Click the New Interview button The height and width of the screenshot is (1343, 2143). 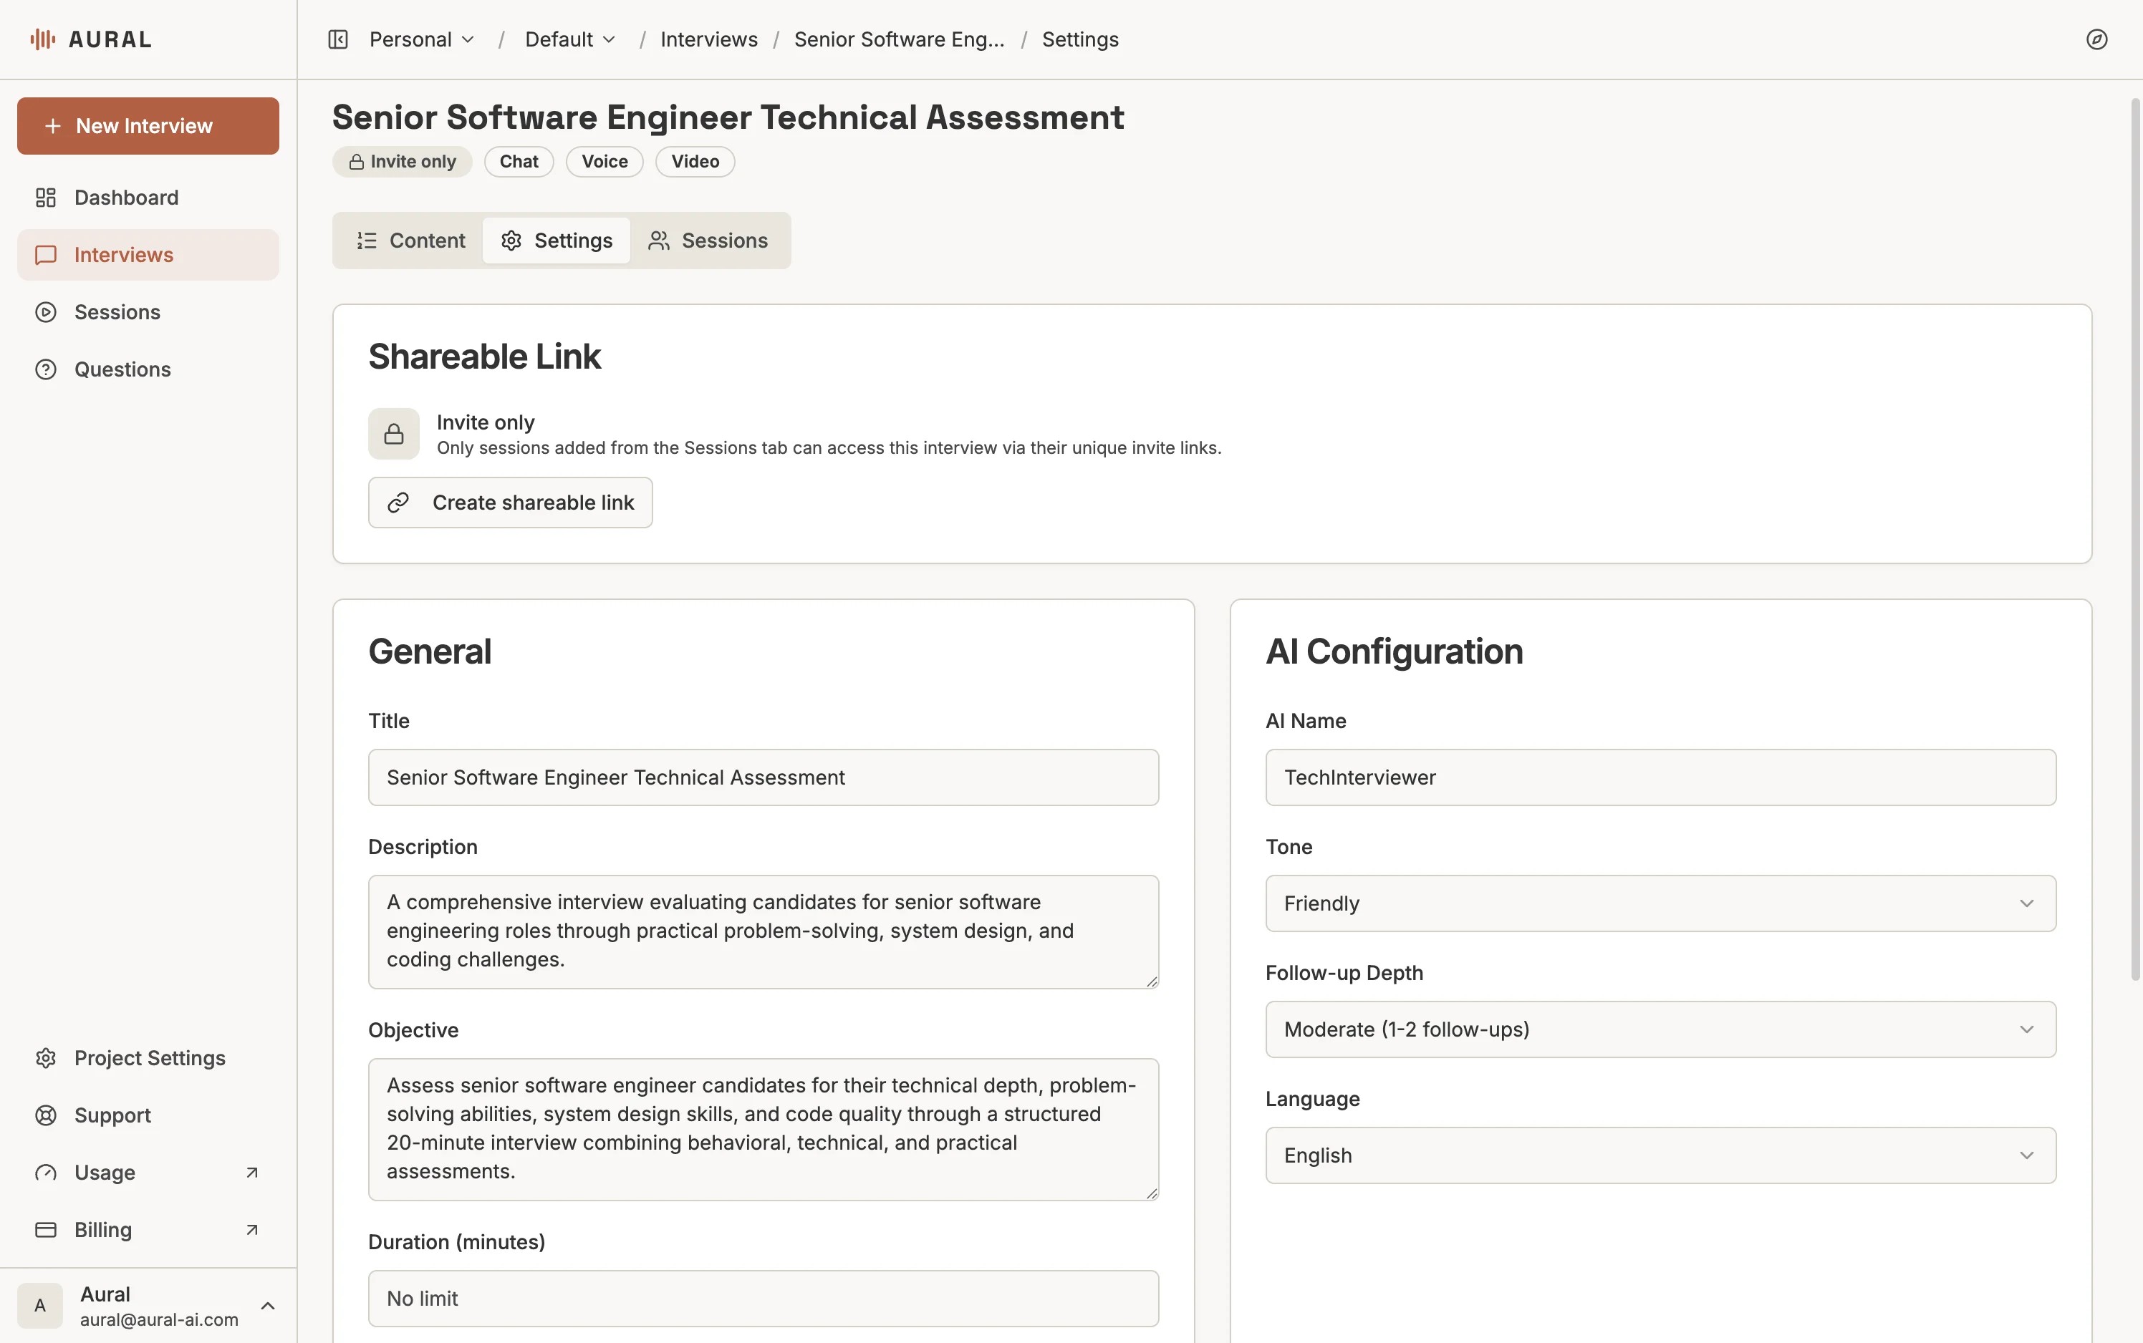(148, 126)
